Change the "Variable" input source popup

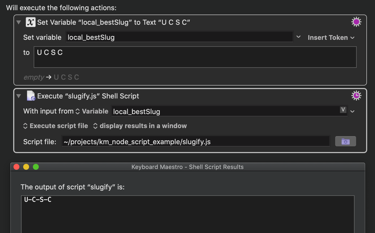92,111
